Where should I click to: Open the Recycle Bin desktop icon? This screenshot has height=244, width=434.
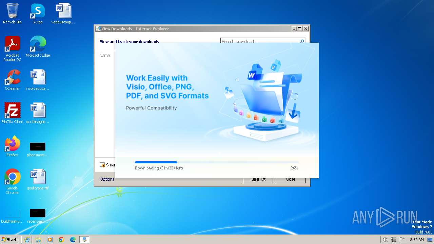[12, 14]
